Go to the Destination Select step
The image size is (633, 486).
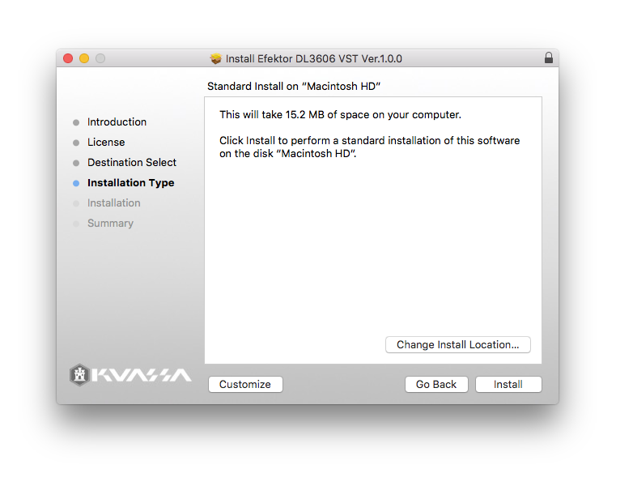[132, 163]
